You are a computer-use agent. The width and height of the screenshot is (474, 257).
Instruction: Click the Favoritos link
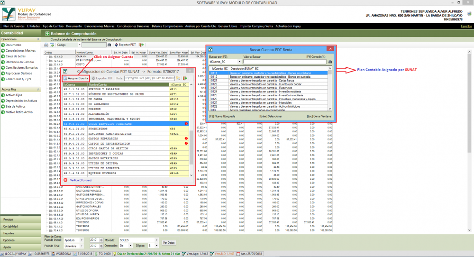[466, 26]
